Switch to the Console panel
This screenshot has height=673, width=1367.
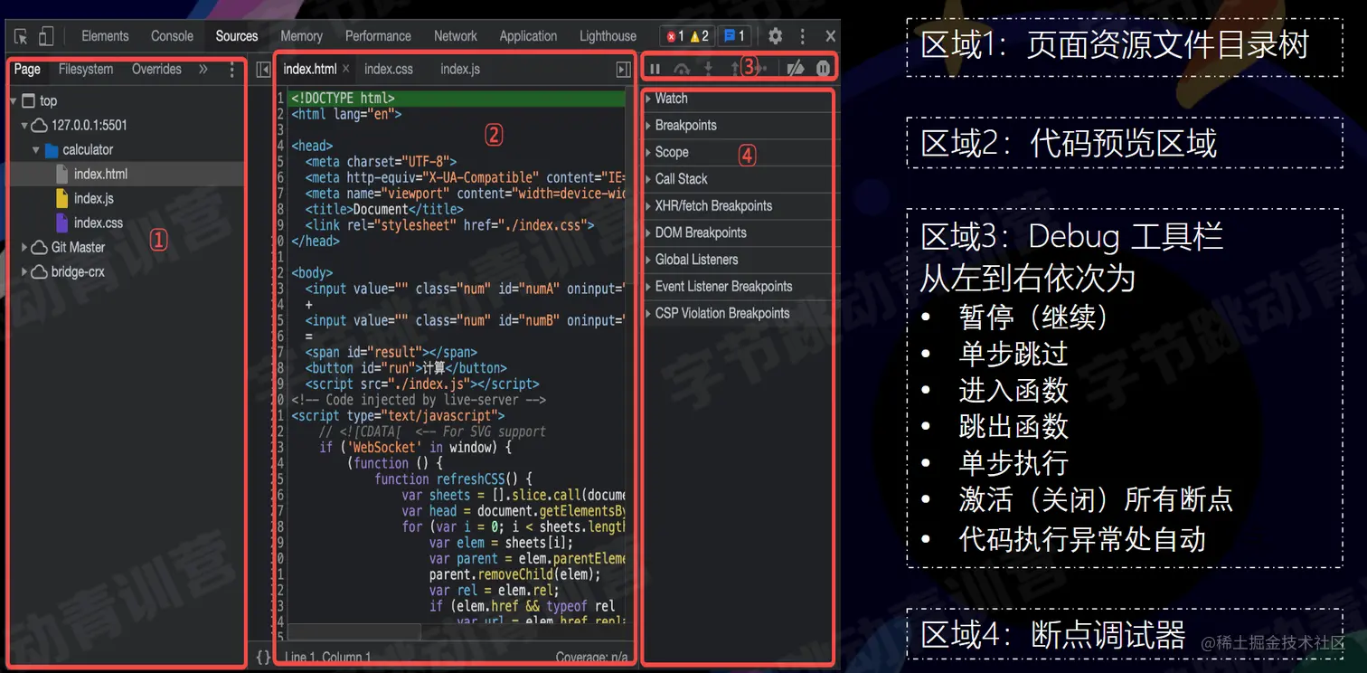[x=172, y=36]
